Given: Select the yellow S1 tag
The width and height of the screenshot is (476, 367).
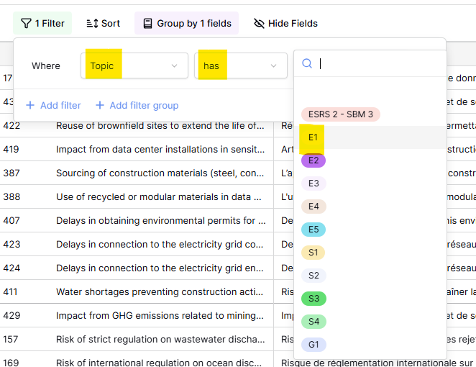Looking at the screenshot, I should pos(313,253).
